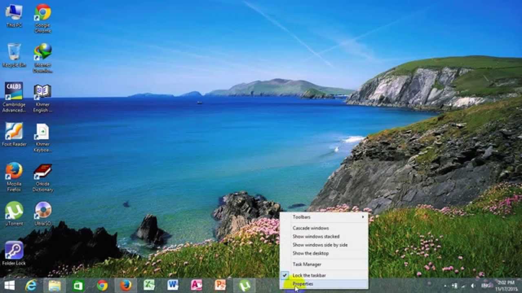522x293 pixels.
Task: Select the Folder Lock desktop shortcut
Action: (14, 254)
